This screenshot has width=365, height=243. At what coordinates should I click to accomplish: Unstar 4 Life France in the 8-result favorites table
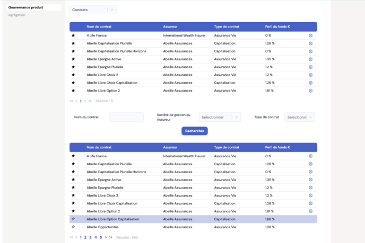[x=73, y=35]
